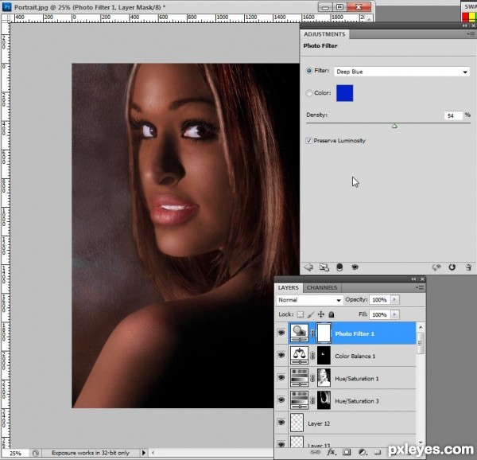Click Layers panel scroll down arrow
Viewport: 477px width, 460px height.
tap(421, 442)
